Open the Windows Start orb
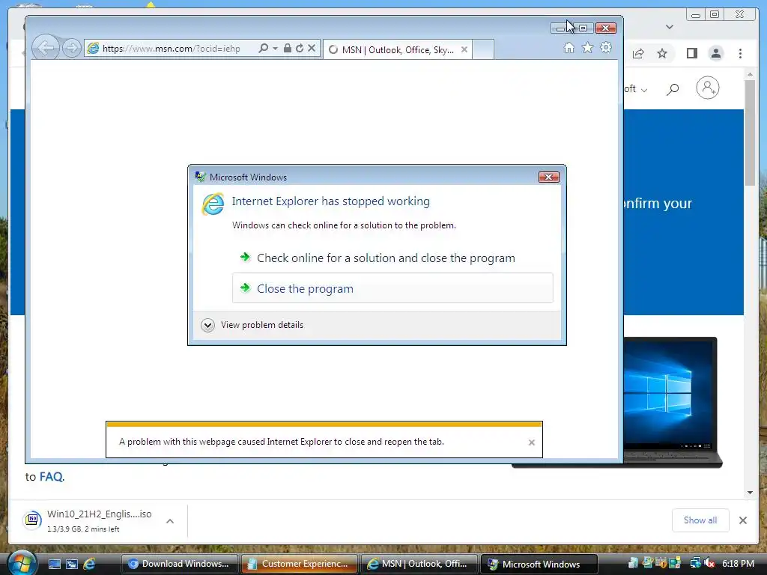The height and width of the screenshot is (575, 767). 22,563
